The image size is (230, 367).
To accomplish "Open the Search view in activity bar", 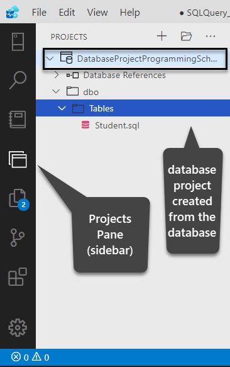I will (18, 80).
